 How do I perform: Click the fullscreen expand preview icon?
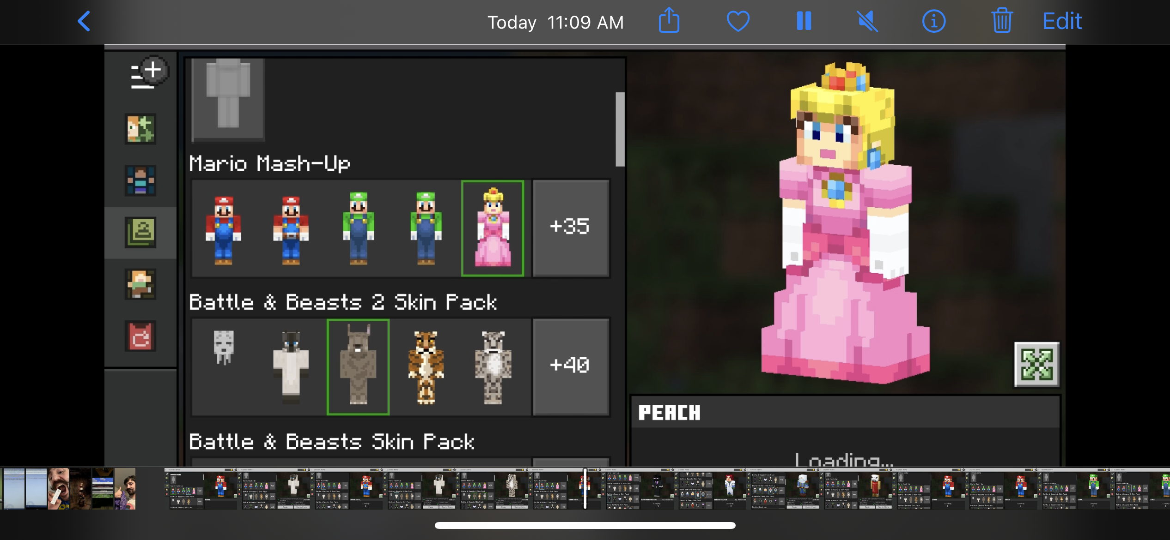[x=1036, y=364]
